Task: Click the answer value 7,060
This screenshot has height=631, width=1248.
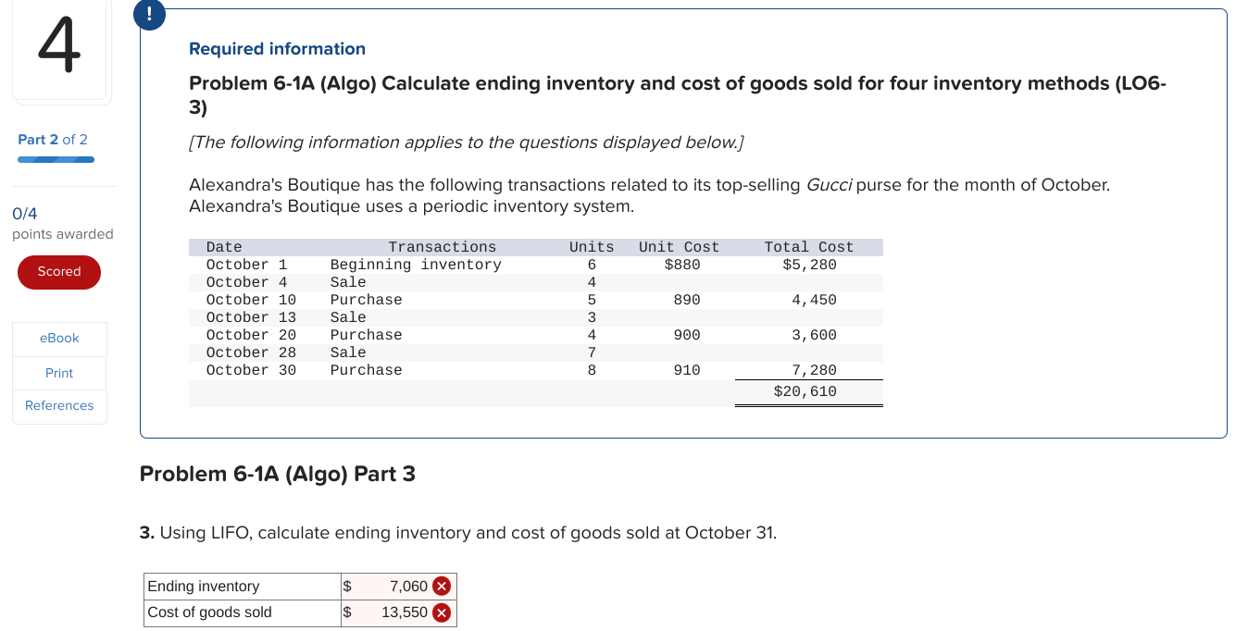Action: coord(408,586)
